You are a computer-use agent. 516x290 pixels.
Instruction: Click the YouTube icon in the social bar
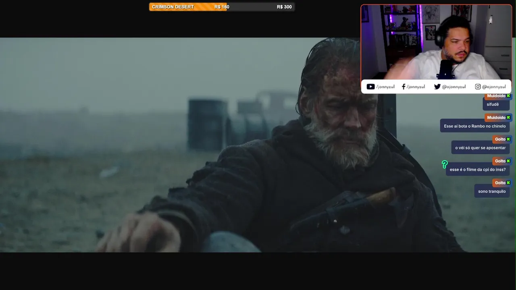(370, 87)
